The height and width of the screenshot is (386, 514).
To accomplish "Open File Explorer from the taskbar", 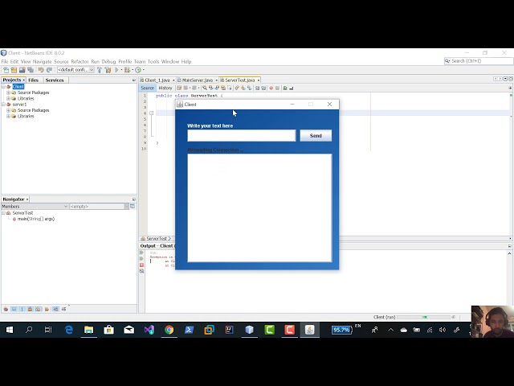I will [x=88, y=330].
